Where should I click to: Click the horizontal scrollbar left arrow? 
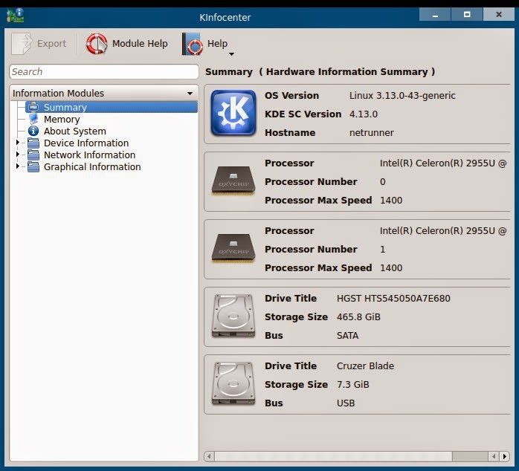[x=209, y=456]
